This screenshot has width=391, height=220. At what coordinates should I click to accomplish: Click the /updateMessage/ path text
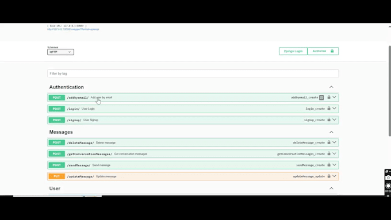tap(80, 176)
